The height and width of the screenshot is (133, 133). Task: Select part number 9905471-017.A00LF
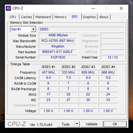pos(58,52)
